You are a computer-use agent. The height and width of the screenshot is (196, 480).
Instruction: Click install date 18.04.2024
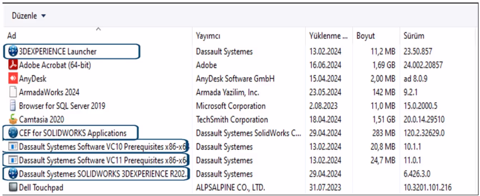325,119
